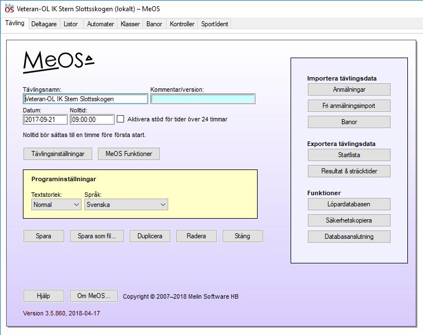Viewport: 423px width, 335px height.
Task: Open the Listor tab
Action: click(x=70, y=24)
